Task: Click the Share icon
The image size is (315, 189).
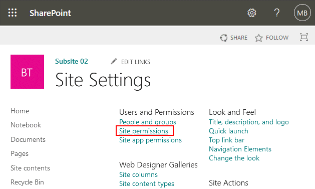Action: pyautogui.click(x=223, y=38)
